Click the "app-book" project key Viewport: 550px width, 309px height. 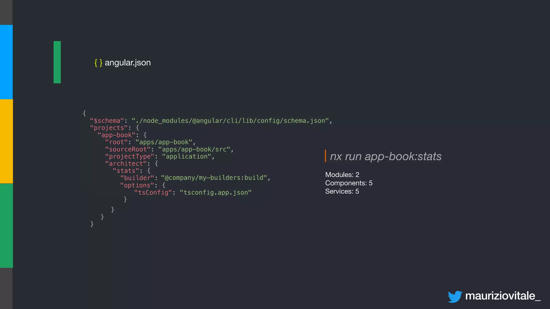117,135
